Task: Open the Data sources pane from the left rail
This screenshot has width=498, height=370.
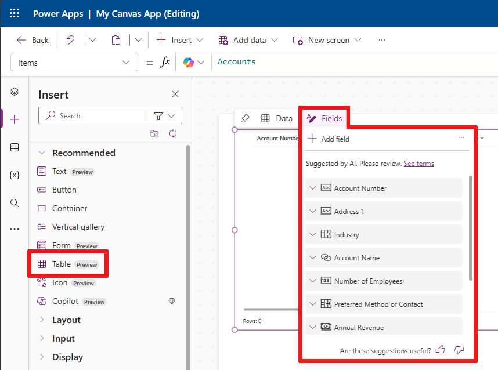Action: (x=14, y=147)
